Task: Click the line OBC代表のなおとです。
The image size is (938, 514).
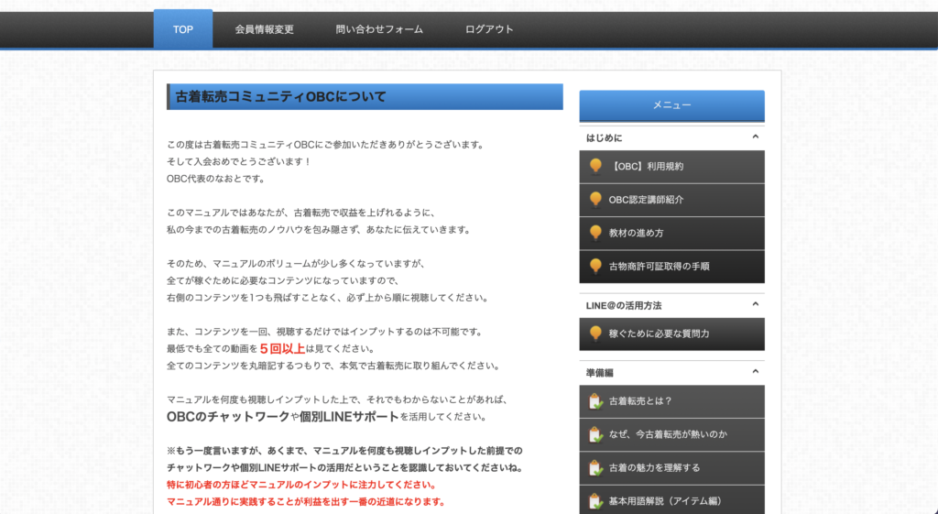Action: (x=215, y=179)
